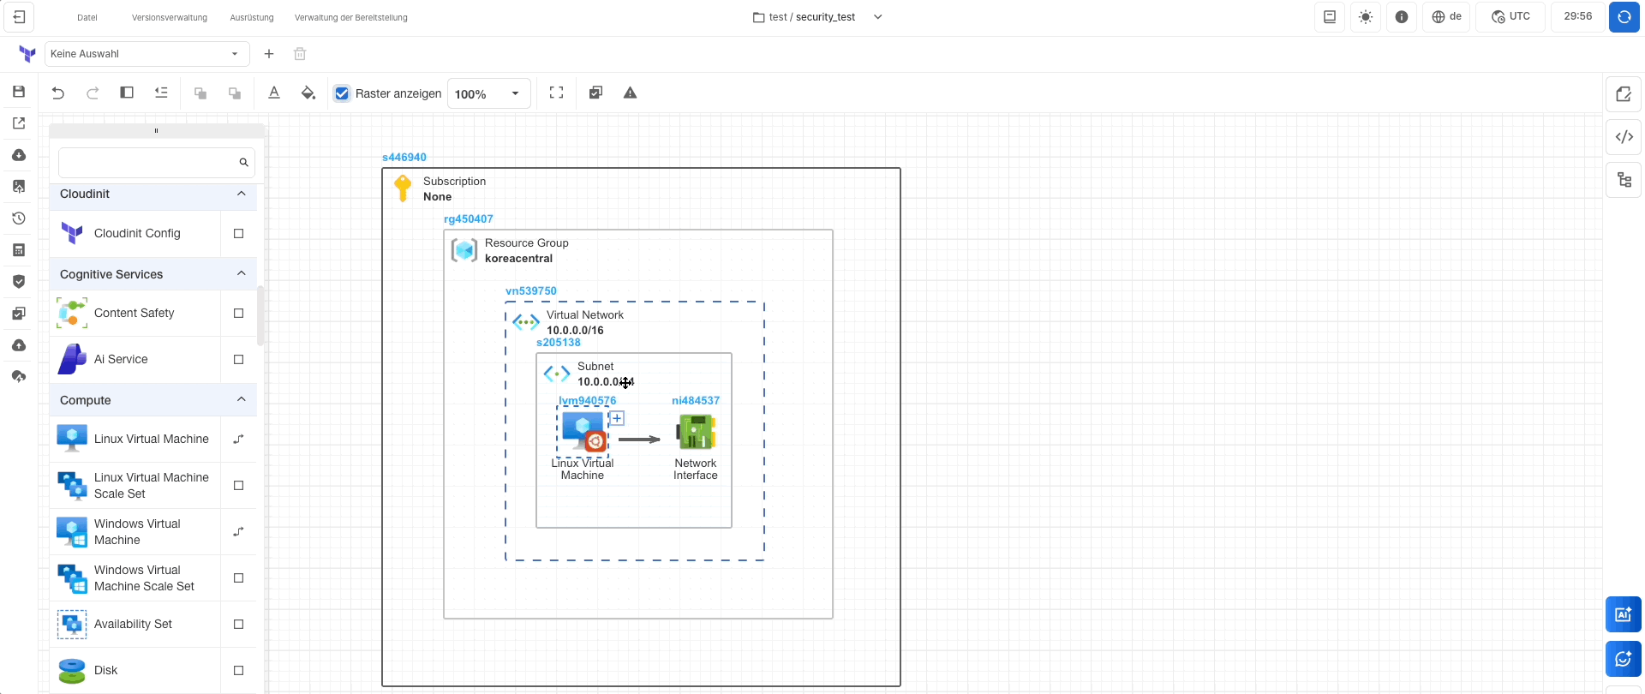This screenshot has height=694, width=1645.
Task: Open the Versionsverwaltung menu
Action: tap(170, 17)
